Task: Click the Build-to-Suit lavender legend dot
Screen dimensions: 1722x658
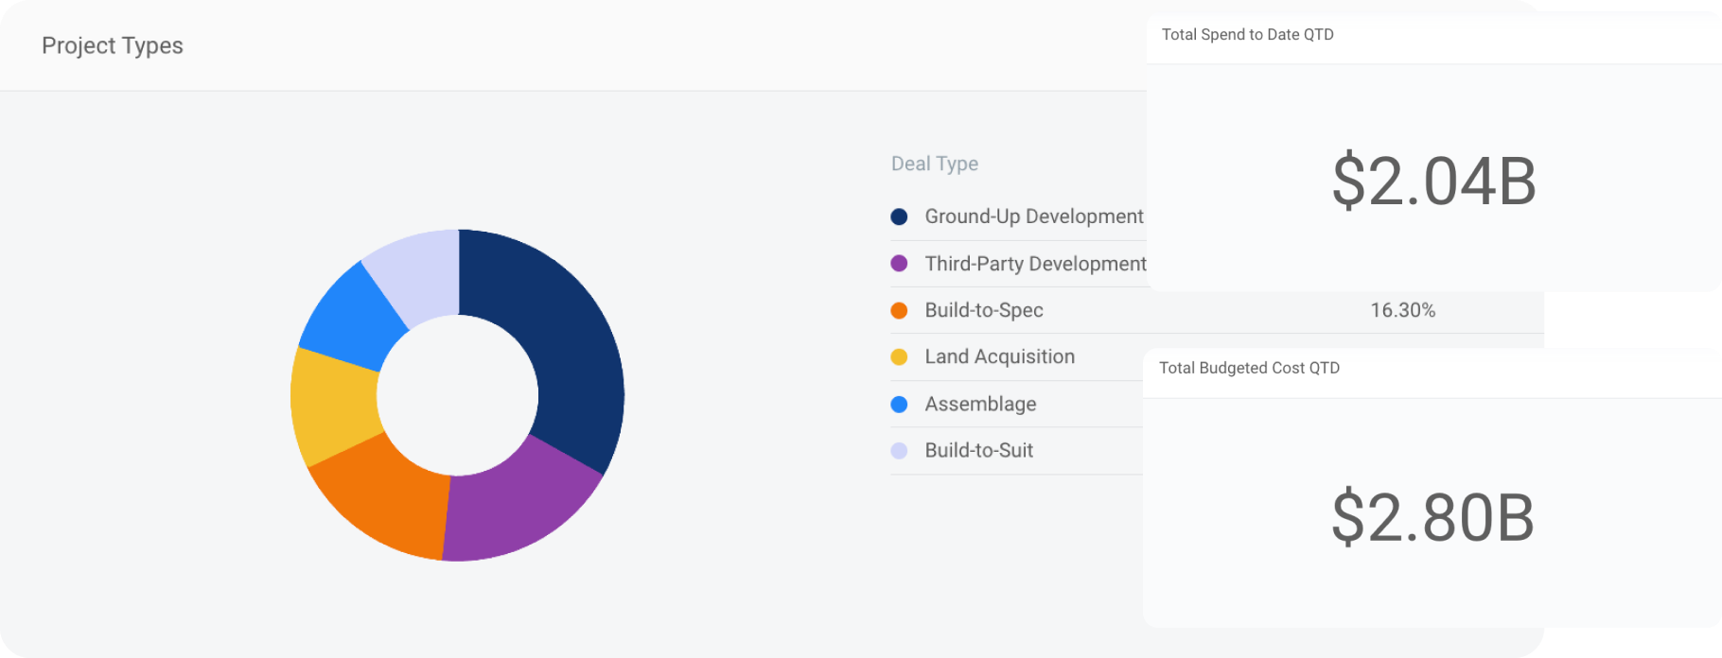Action: (899, 450)
